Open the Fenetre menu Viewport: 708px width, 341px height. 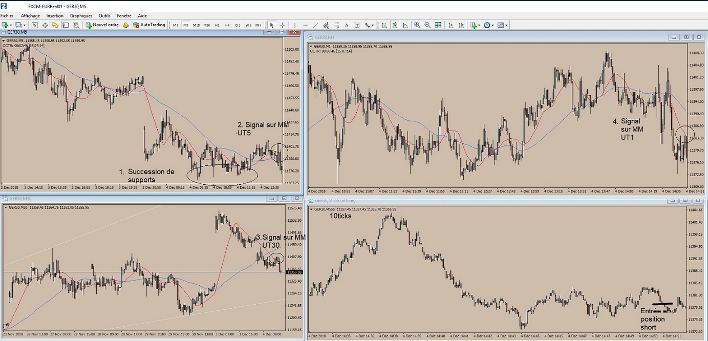[x=124, y=16]
